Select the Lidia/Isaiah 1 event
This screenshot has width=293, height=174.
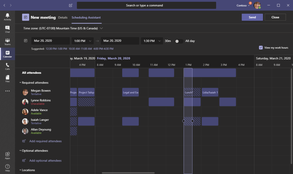pyautogui.click(x=210, y=92)
